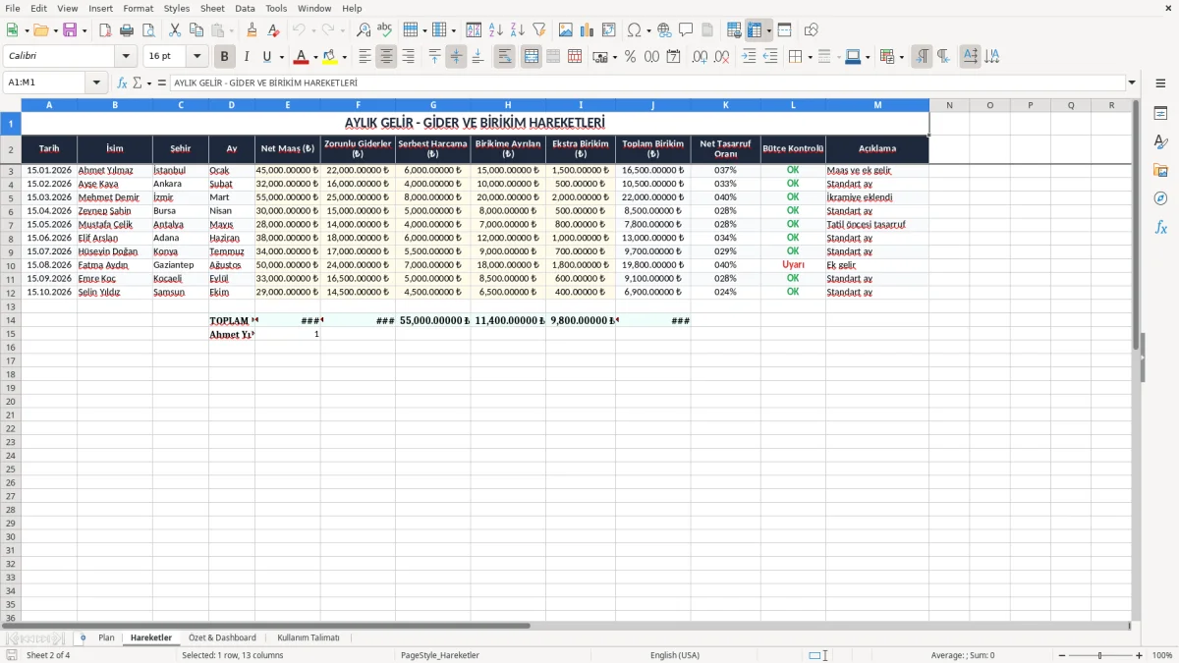Click column header M
The image size is (1179, 663).
click(x=877, y=105)
